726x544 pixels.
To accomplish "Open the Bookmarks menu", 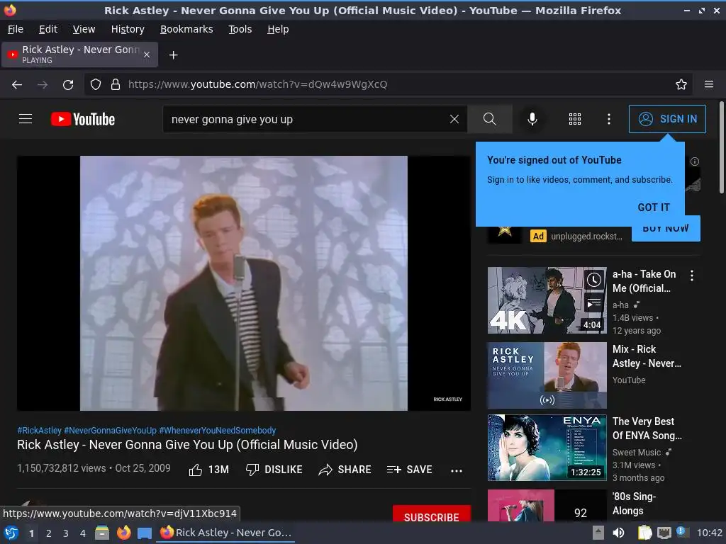I will point(186,29).
